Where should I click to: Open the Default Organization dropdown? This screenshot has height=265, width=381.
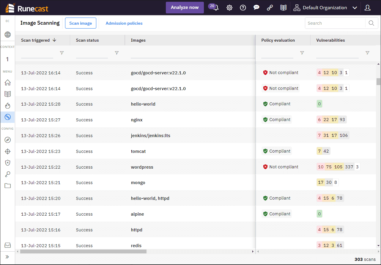[x=325, y=8]
